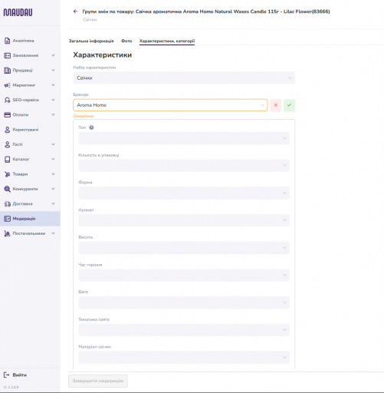
Task: Click the MAUDAU logo
Action: [x=18, y=12]
